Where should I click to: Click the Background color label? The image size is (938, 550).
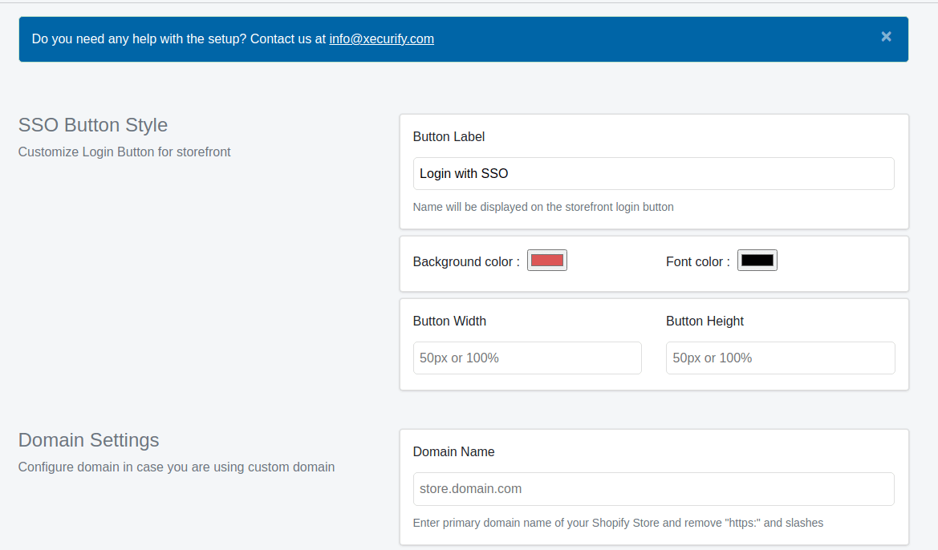(x=466, y=262)
